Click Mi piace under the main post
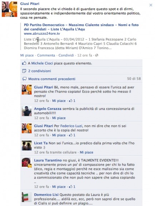The height and width of the screenshot is (206, 155). coord(27,55)
